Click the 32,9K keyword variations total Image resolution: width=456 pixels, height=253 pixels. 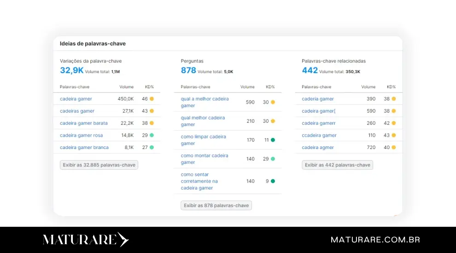coord(72,70)
